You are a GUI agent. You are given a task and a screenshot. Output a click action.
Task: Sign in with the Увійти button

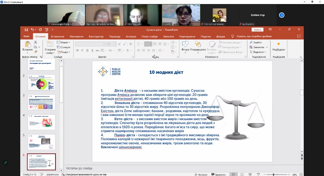click(258, 29)
